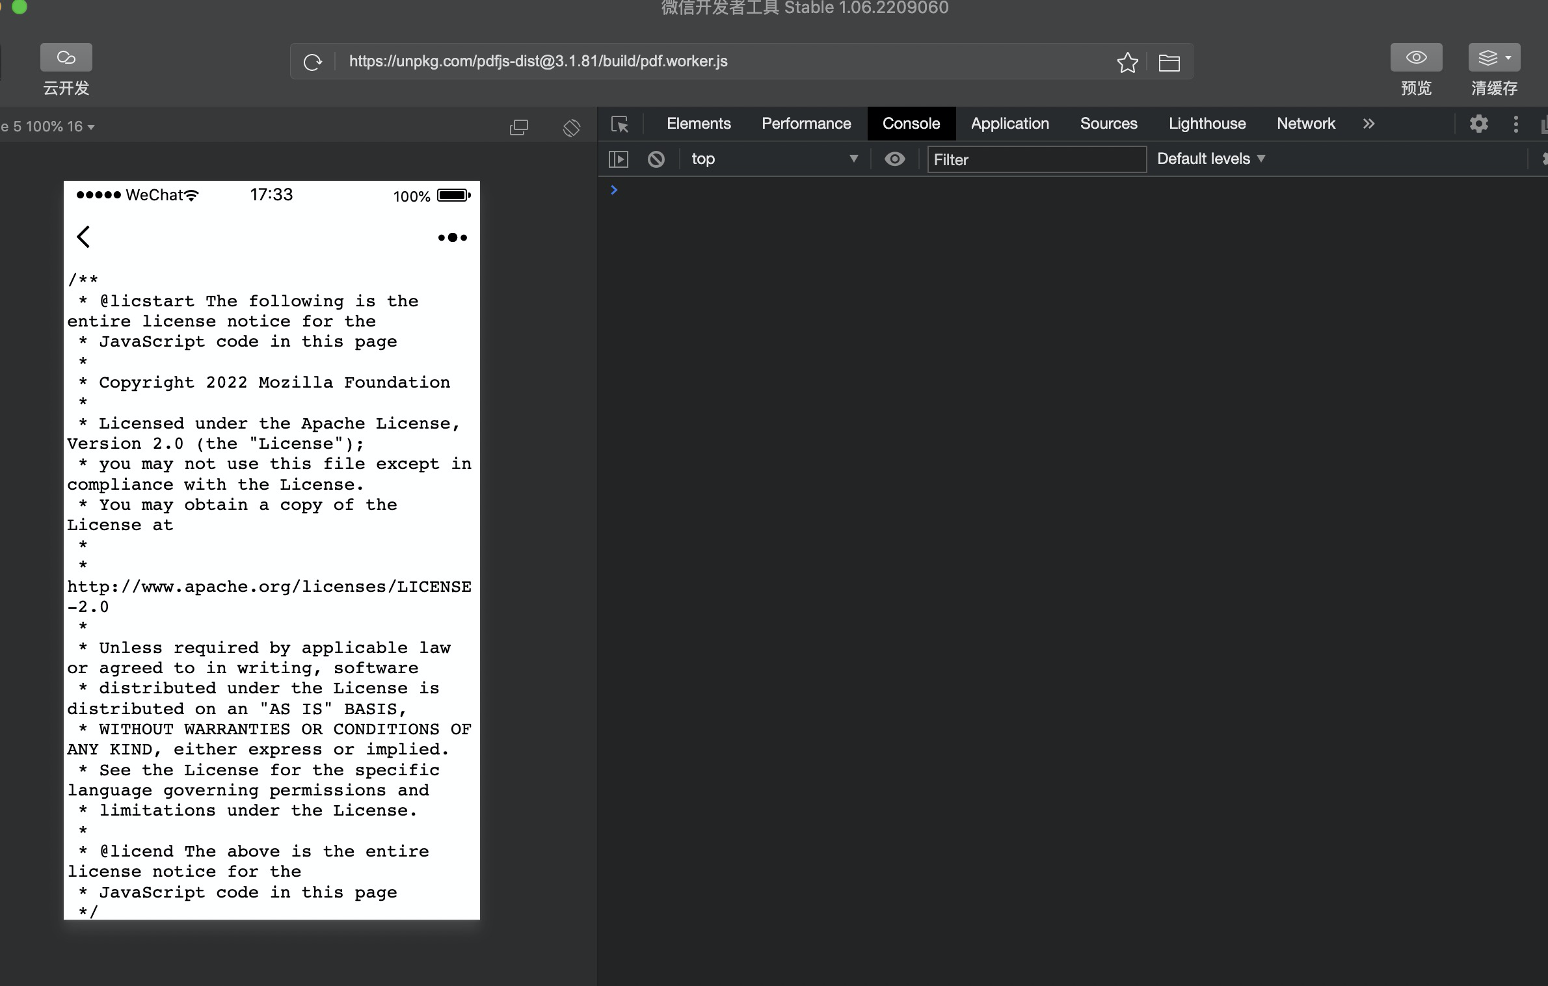Tap the back arrow in the simulator

(x=83, y=237)
